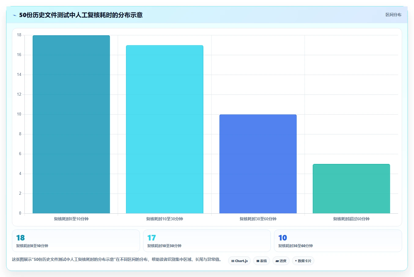Select the 表格 tag chip

[x=261, y=261]
